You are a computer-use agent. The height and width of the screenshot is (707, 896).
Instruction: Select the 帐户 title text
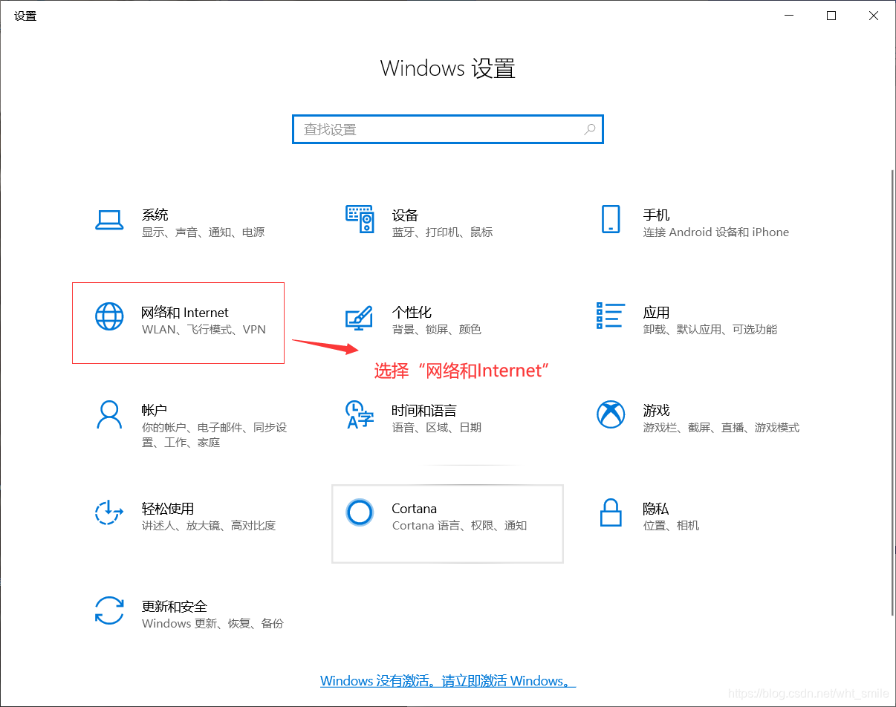[x=155, y=411]
